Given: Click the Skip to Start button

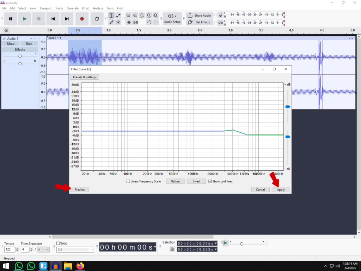Looking at the screenshot, I should pos(53,19).
